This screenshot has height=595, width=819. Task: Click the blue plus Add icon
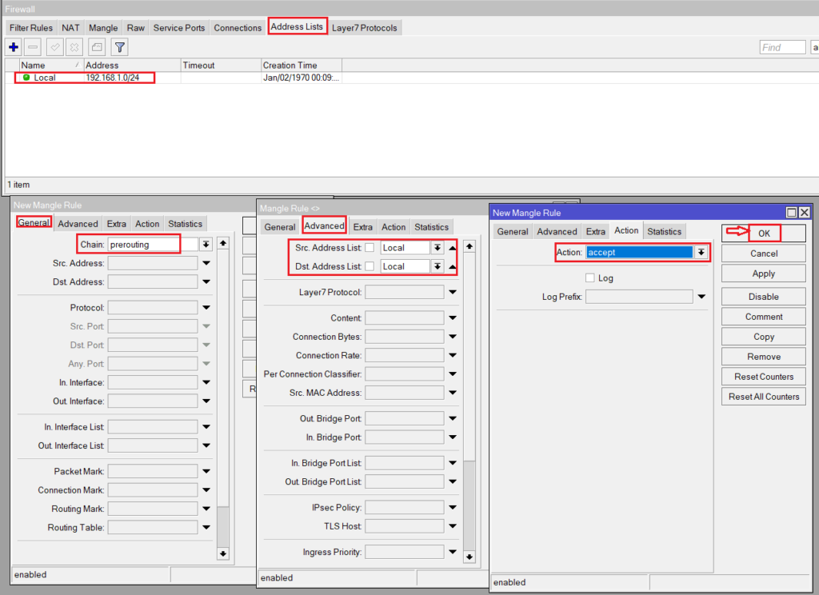click(14, 47)
